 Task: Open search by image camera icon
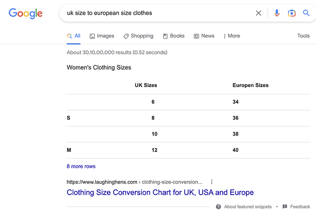292,13
